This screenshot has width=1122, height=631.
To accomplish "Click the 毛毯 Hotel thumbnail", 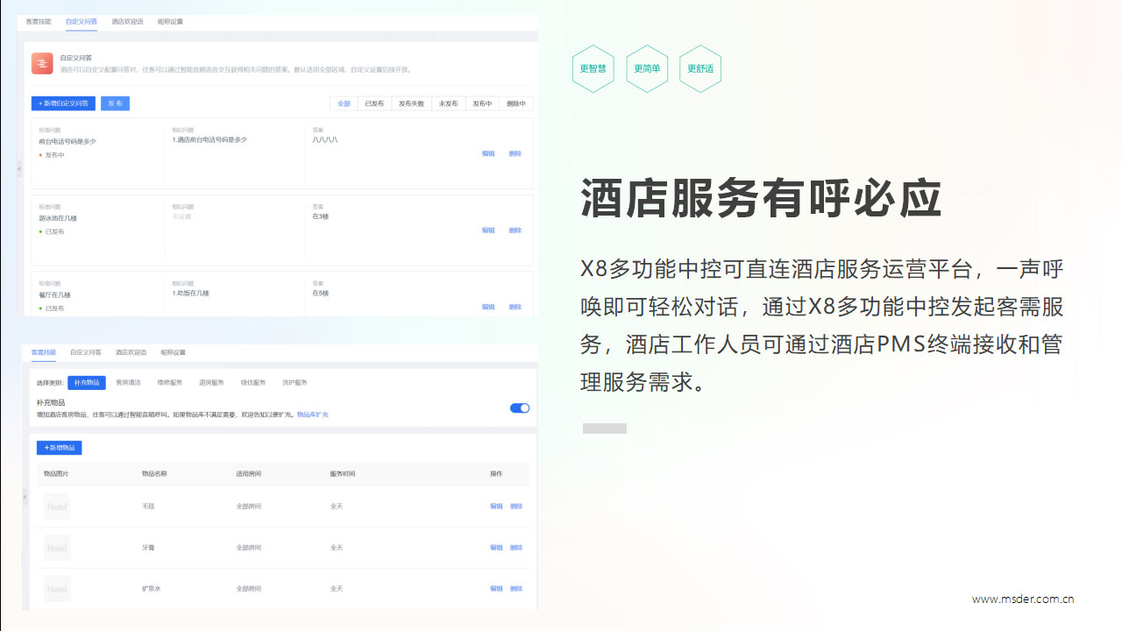I will (57, 507).
